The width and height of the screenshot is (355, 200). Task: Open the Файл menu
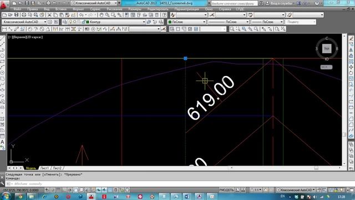(17, 9)
